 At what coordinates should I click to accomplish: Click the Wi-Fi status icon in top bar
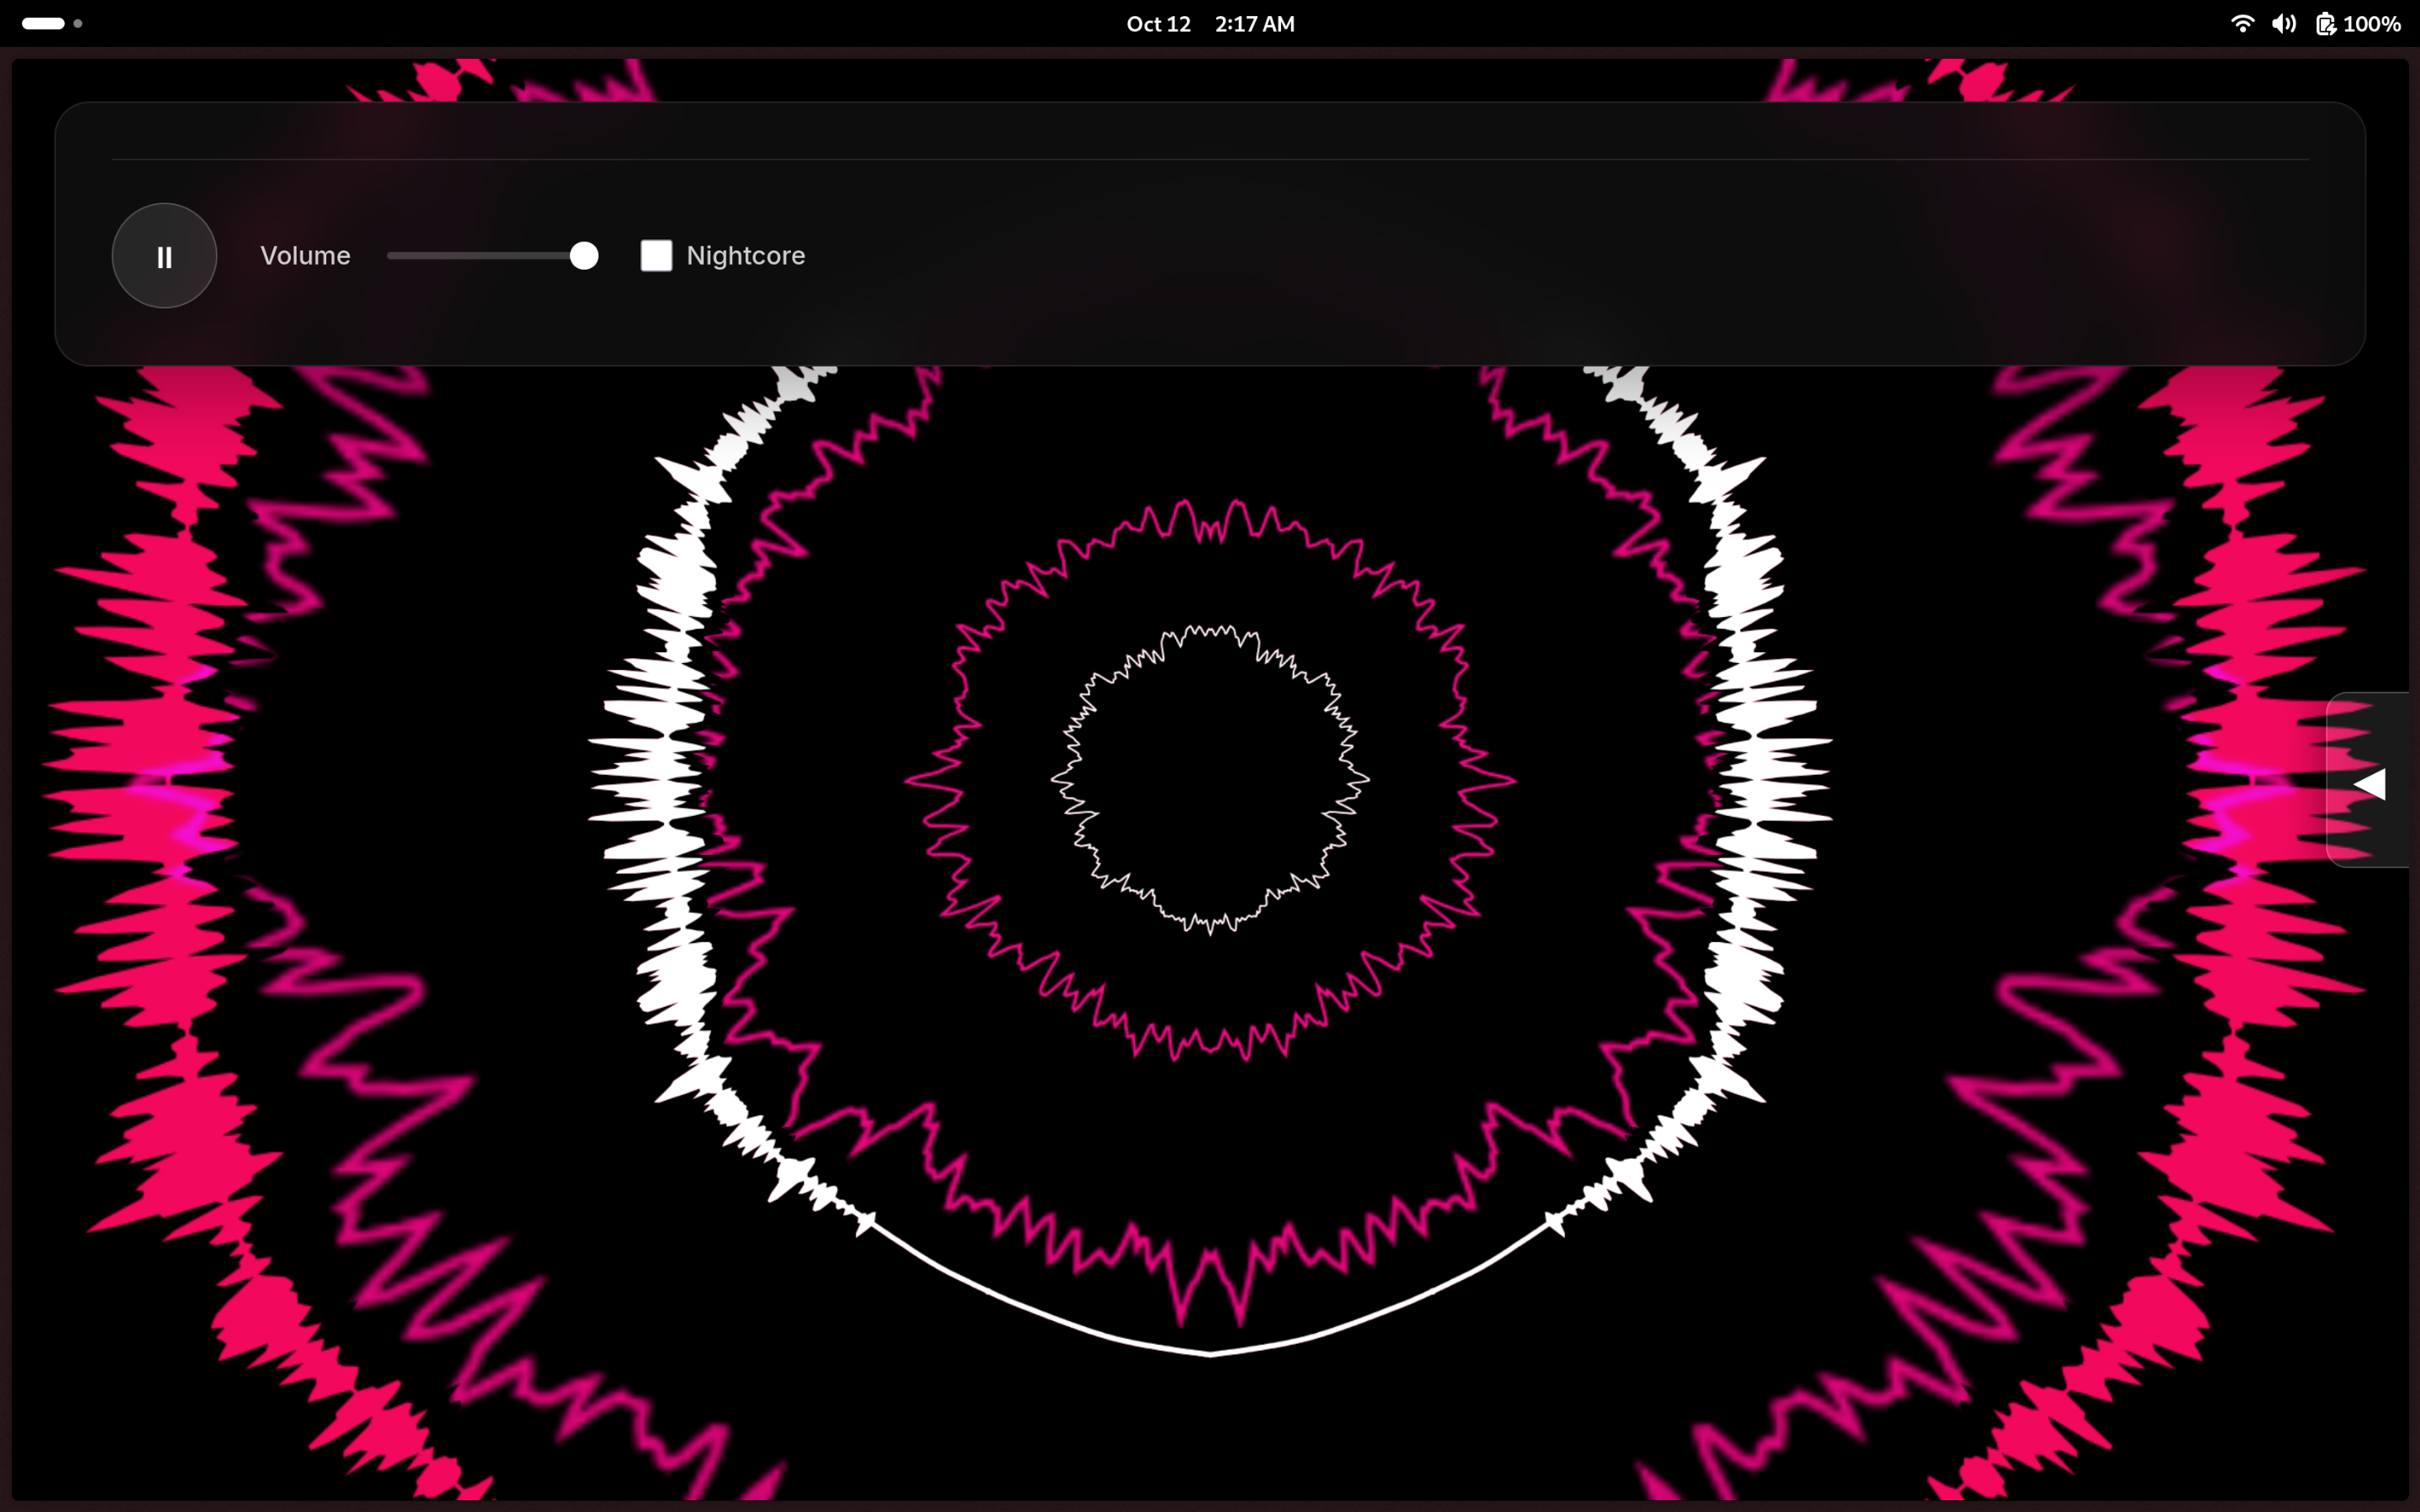click(x=2242, y=23)
